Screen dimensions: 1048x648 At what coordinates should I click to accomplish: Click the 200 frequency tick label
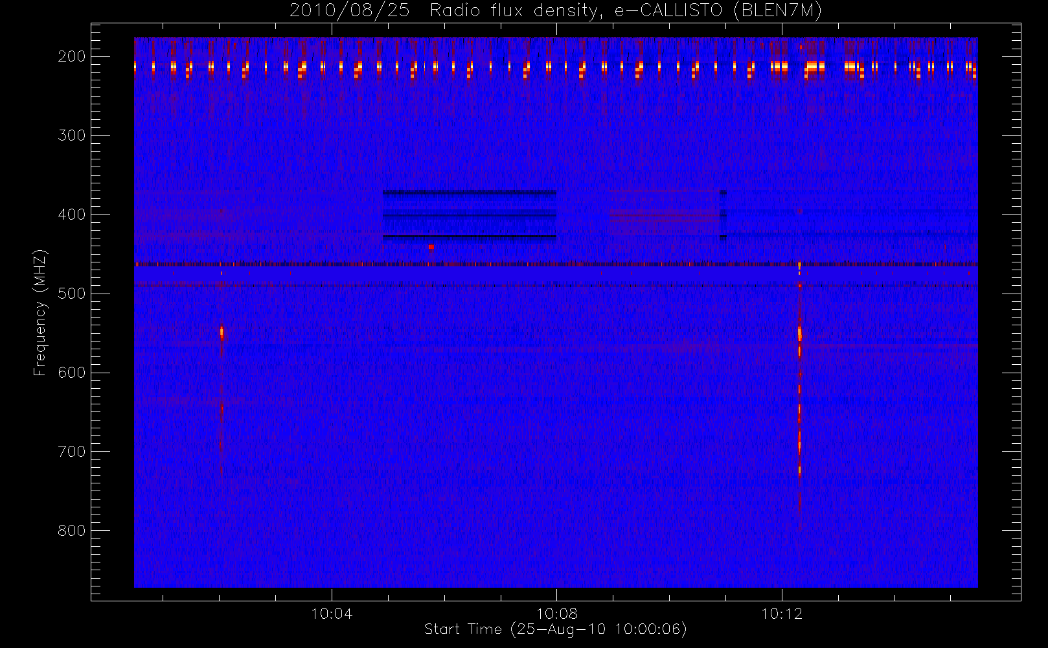click(72, 56)
